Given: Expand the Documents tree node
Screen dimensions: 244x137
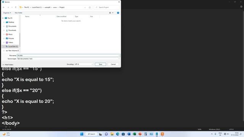Looking at the screenshot, I should pos(4,26).
